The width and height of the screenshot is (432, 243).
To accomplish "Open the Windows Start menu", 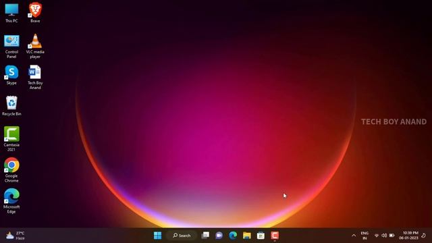I will click(157, 236).
